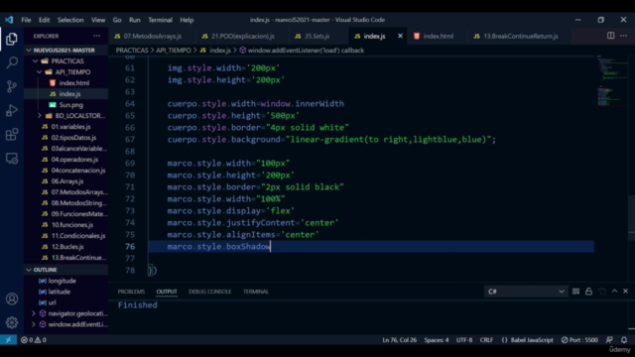
Task: Expand window.addEventLi... in the outline
Action: (34, 324)
